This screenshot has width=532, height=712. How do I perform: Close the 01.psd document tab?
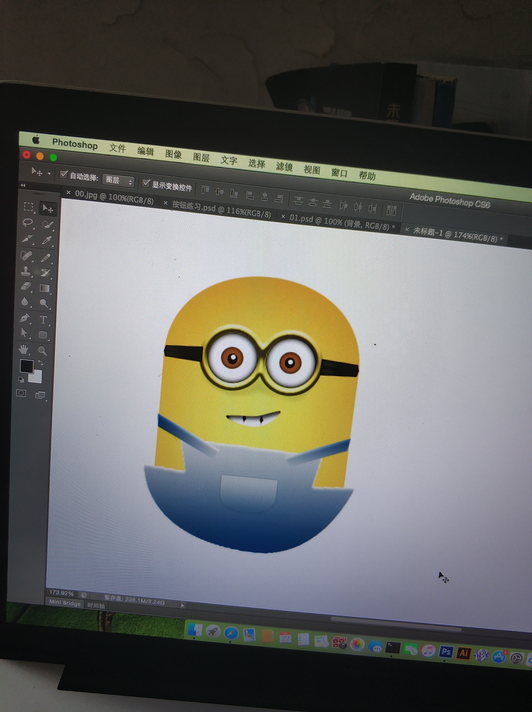point(283,216)
